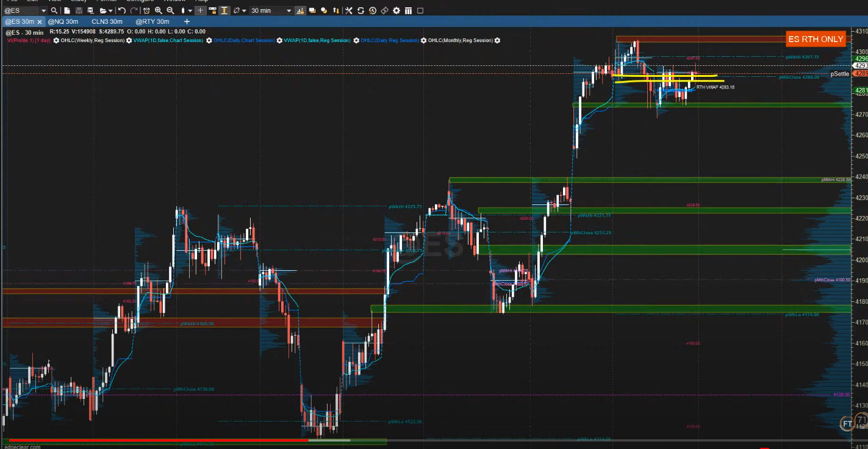Viewport: 868px width, 449px height.
Task: Open the crossed tools icon
Action: click(x=348, y=10)
